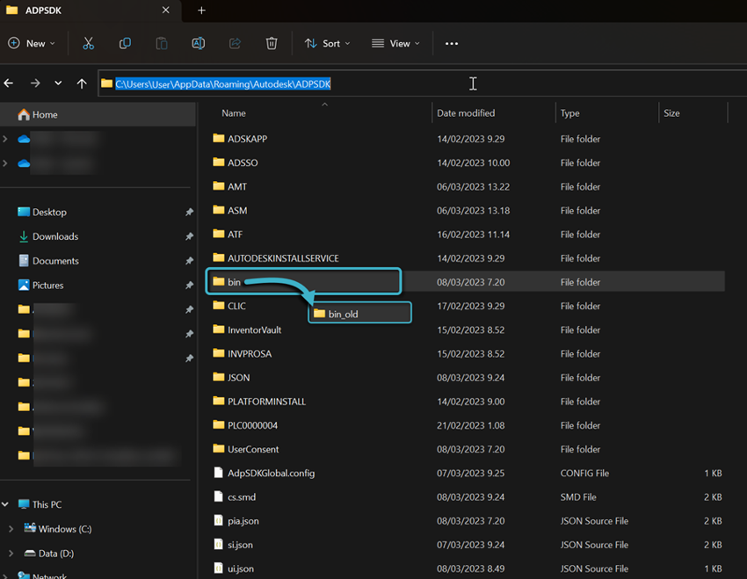
Task: Go forward with the right arrow
Action: tap(35, 83)
